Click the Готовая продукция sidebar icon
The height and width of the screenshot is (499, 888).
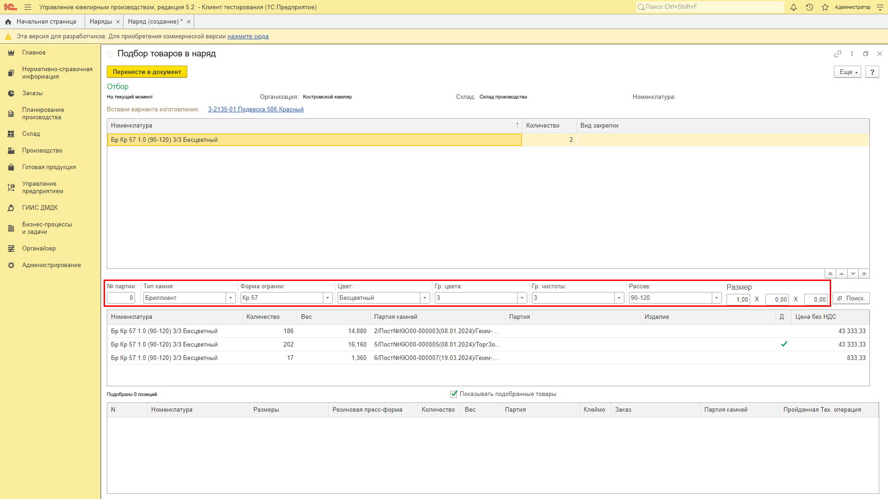(x=11, y=167)
